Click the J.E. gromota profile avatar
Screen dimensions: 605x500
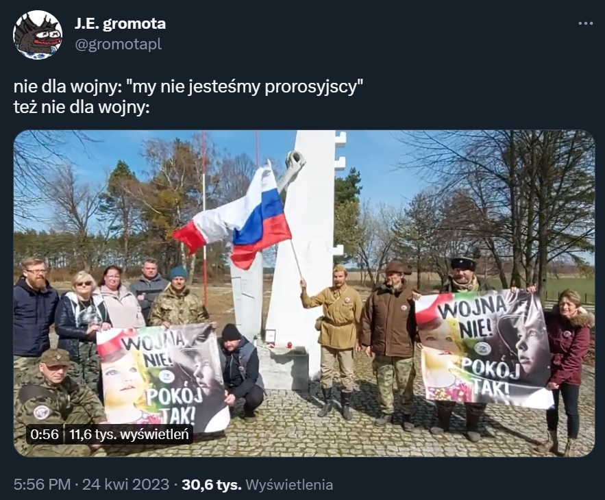point(38,35)
